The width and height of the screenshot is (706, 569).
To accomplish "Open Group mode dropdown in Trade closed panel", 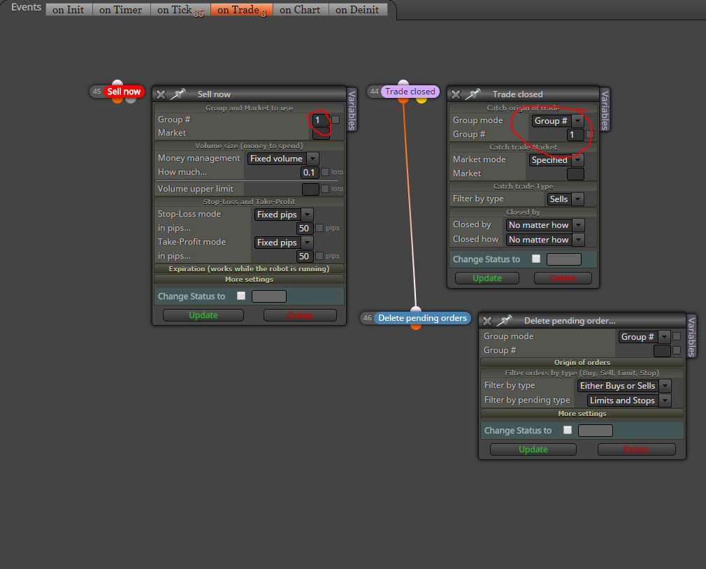I will click(x=557, y=121).
